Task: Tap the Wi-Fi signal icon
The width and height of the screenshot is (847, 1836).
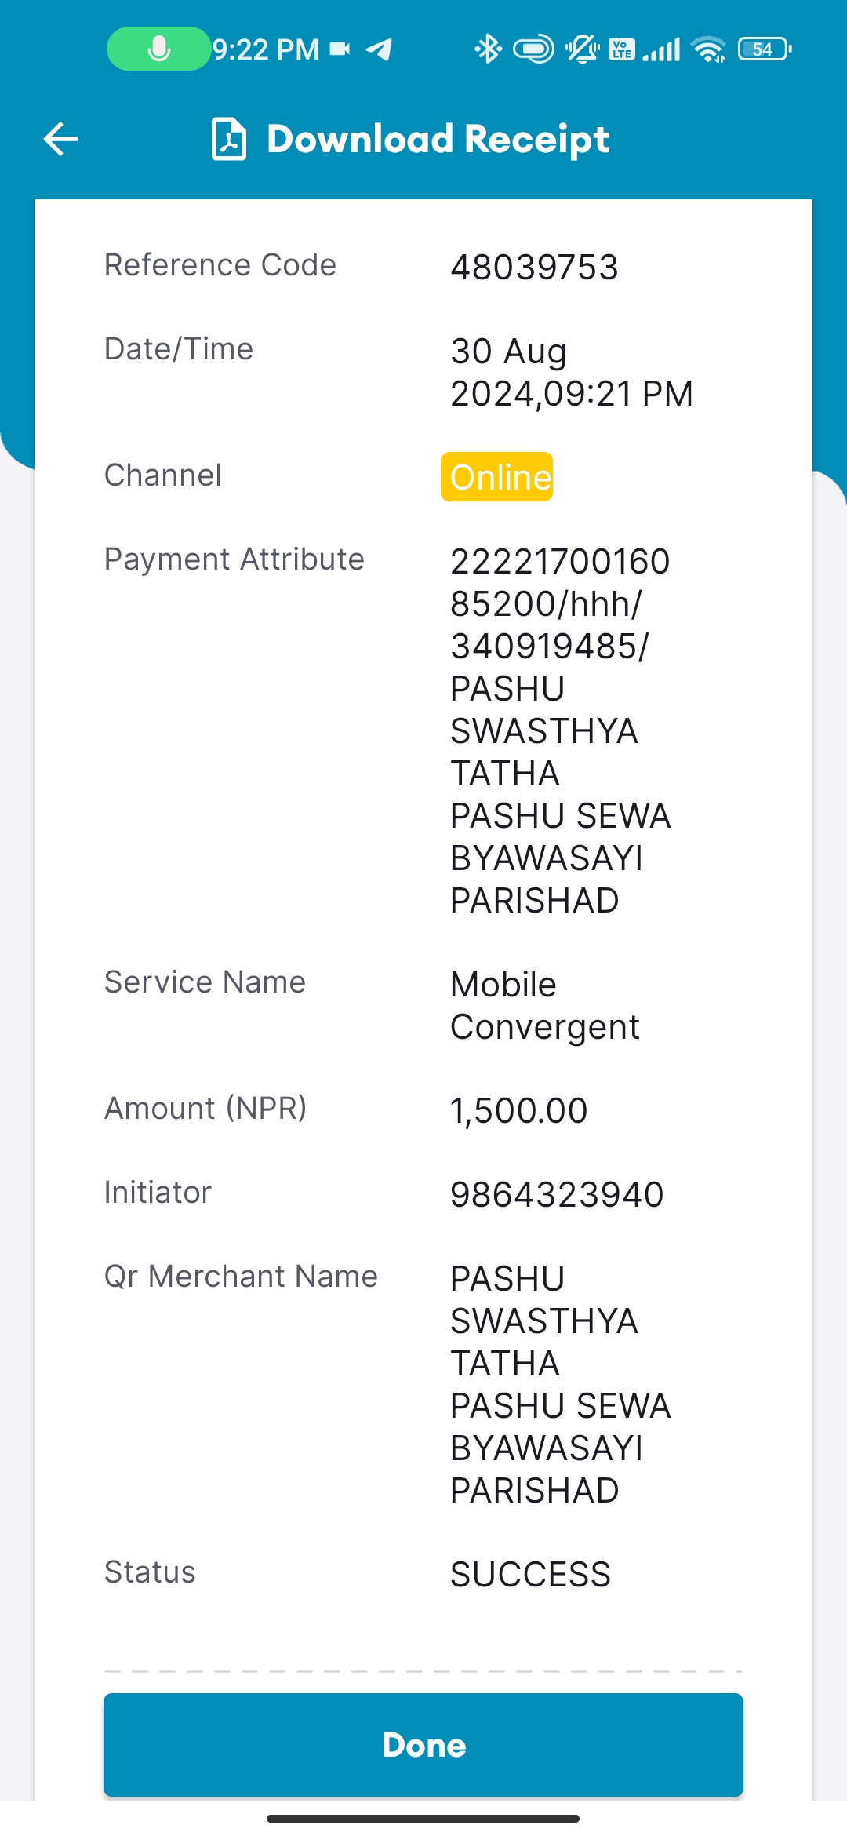Action: coord(708,49)
